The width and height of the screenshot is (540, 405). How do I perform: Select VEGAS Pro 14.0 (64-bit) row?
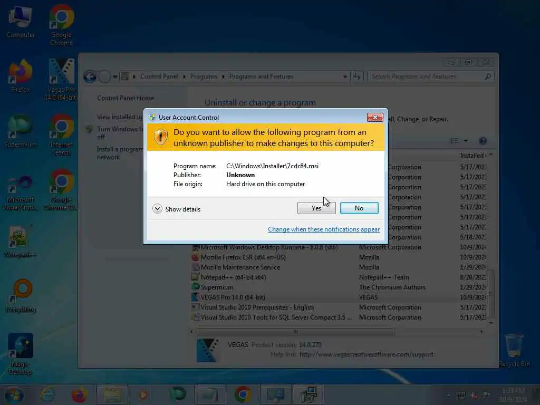tap(339, 297)
